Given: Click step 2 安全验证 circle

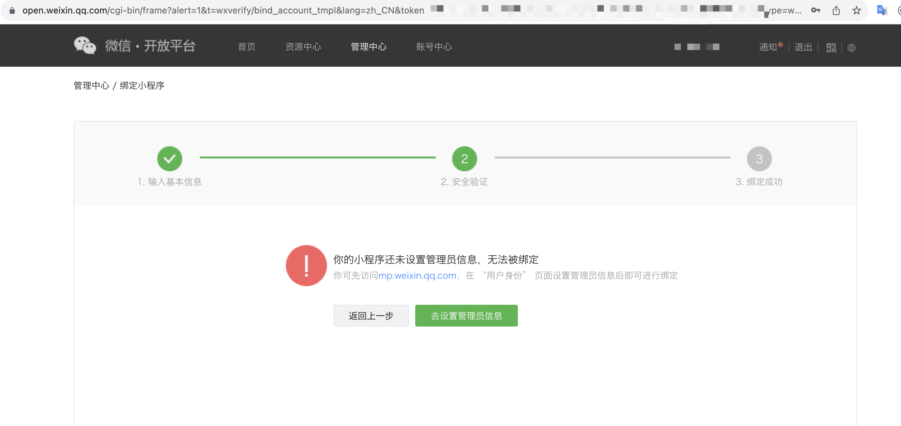Looking at the screenshot, I should (x=464, y=159).
